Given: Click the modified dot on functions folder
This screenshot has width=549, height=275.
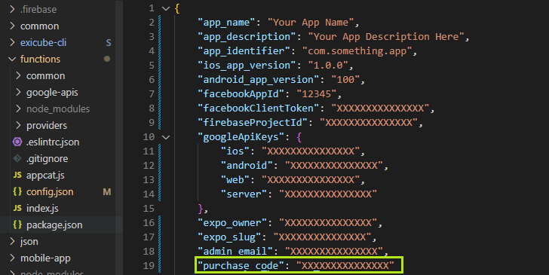Looking at the screenshot, I should pos(107,59).
